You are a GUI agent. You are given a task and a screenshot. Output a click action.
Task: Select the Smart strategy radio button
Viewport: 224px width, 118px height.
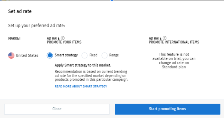click(x=50, y=55)
